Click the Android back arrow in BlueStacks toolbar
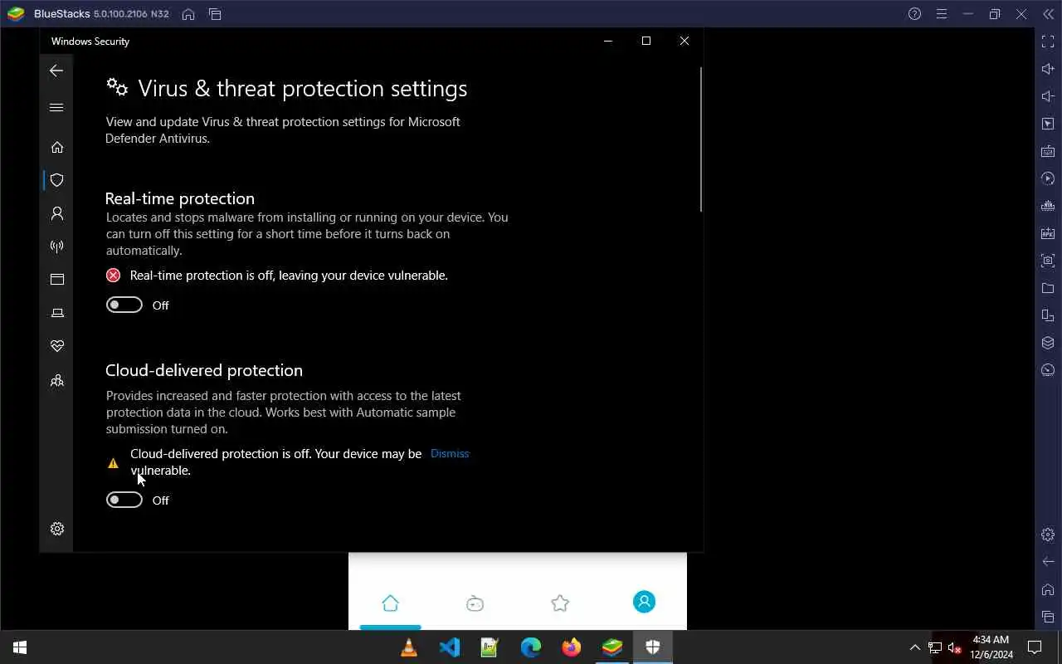This screenshot has height=664, width=1062. point(1048,562)
